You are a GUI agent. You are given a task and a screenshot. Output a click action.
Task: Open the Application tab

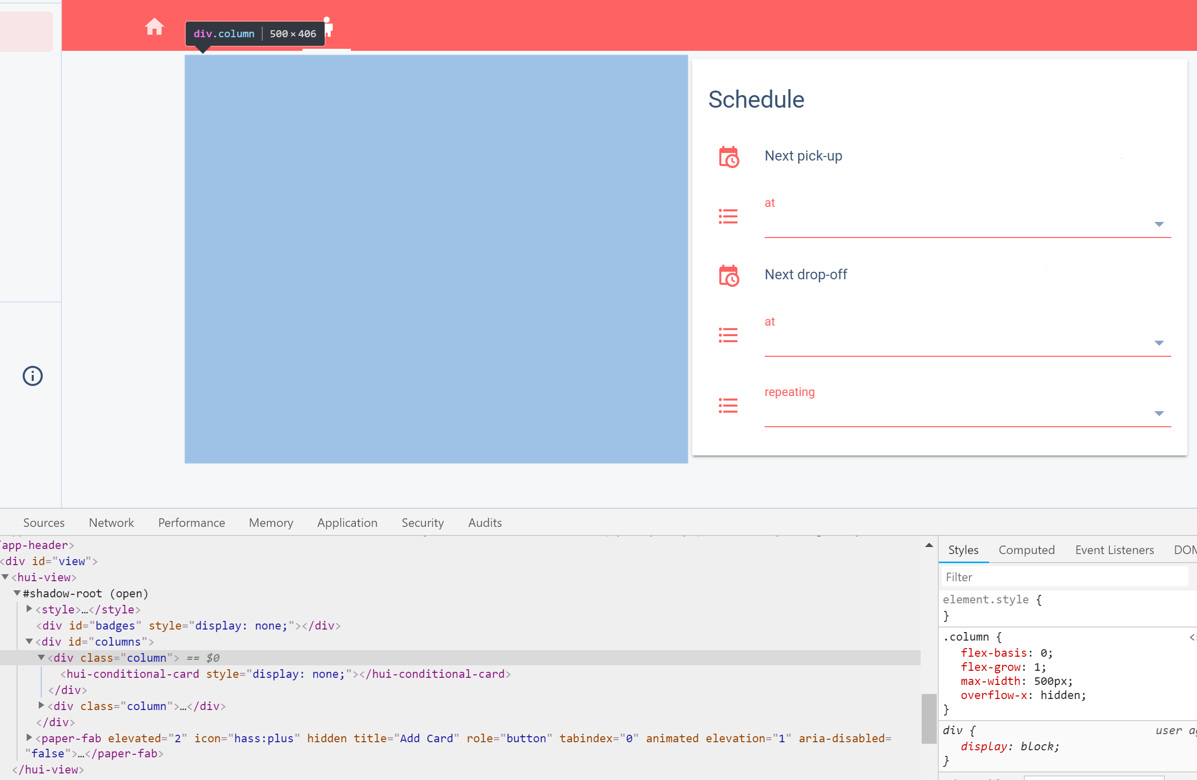[347, 522]
